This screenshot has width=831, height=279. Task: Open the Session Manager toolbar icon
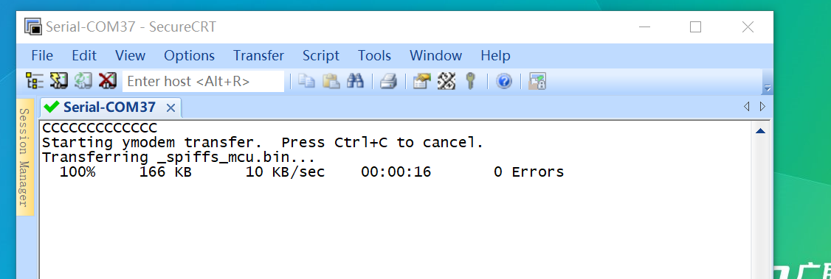click(35, 81)
